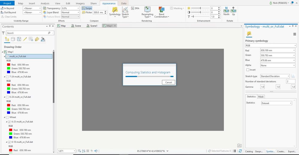Open the Green band dropdown
Screen dimensions: 299x155
[278, 55]
